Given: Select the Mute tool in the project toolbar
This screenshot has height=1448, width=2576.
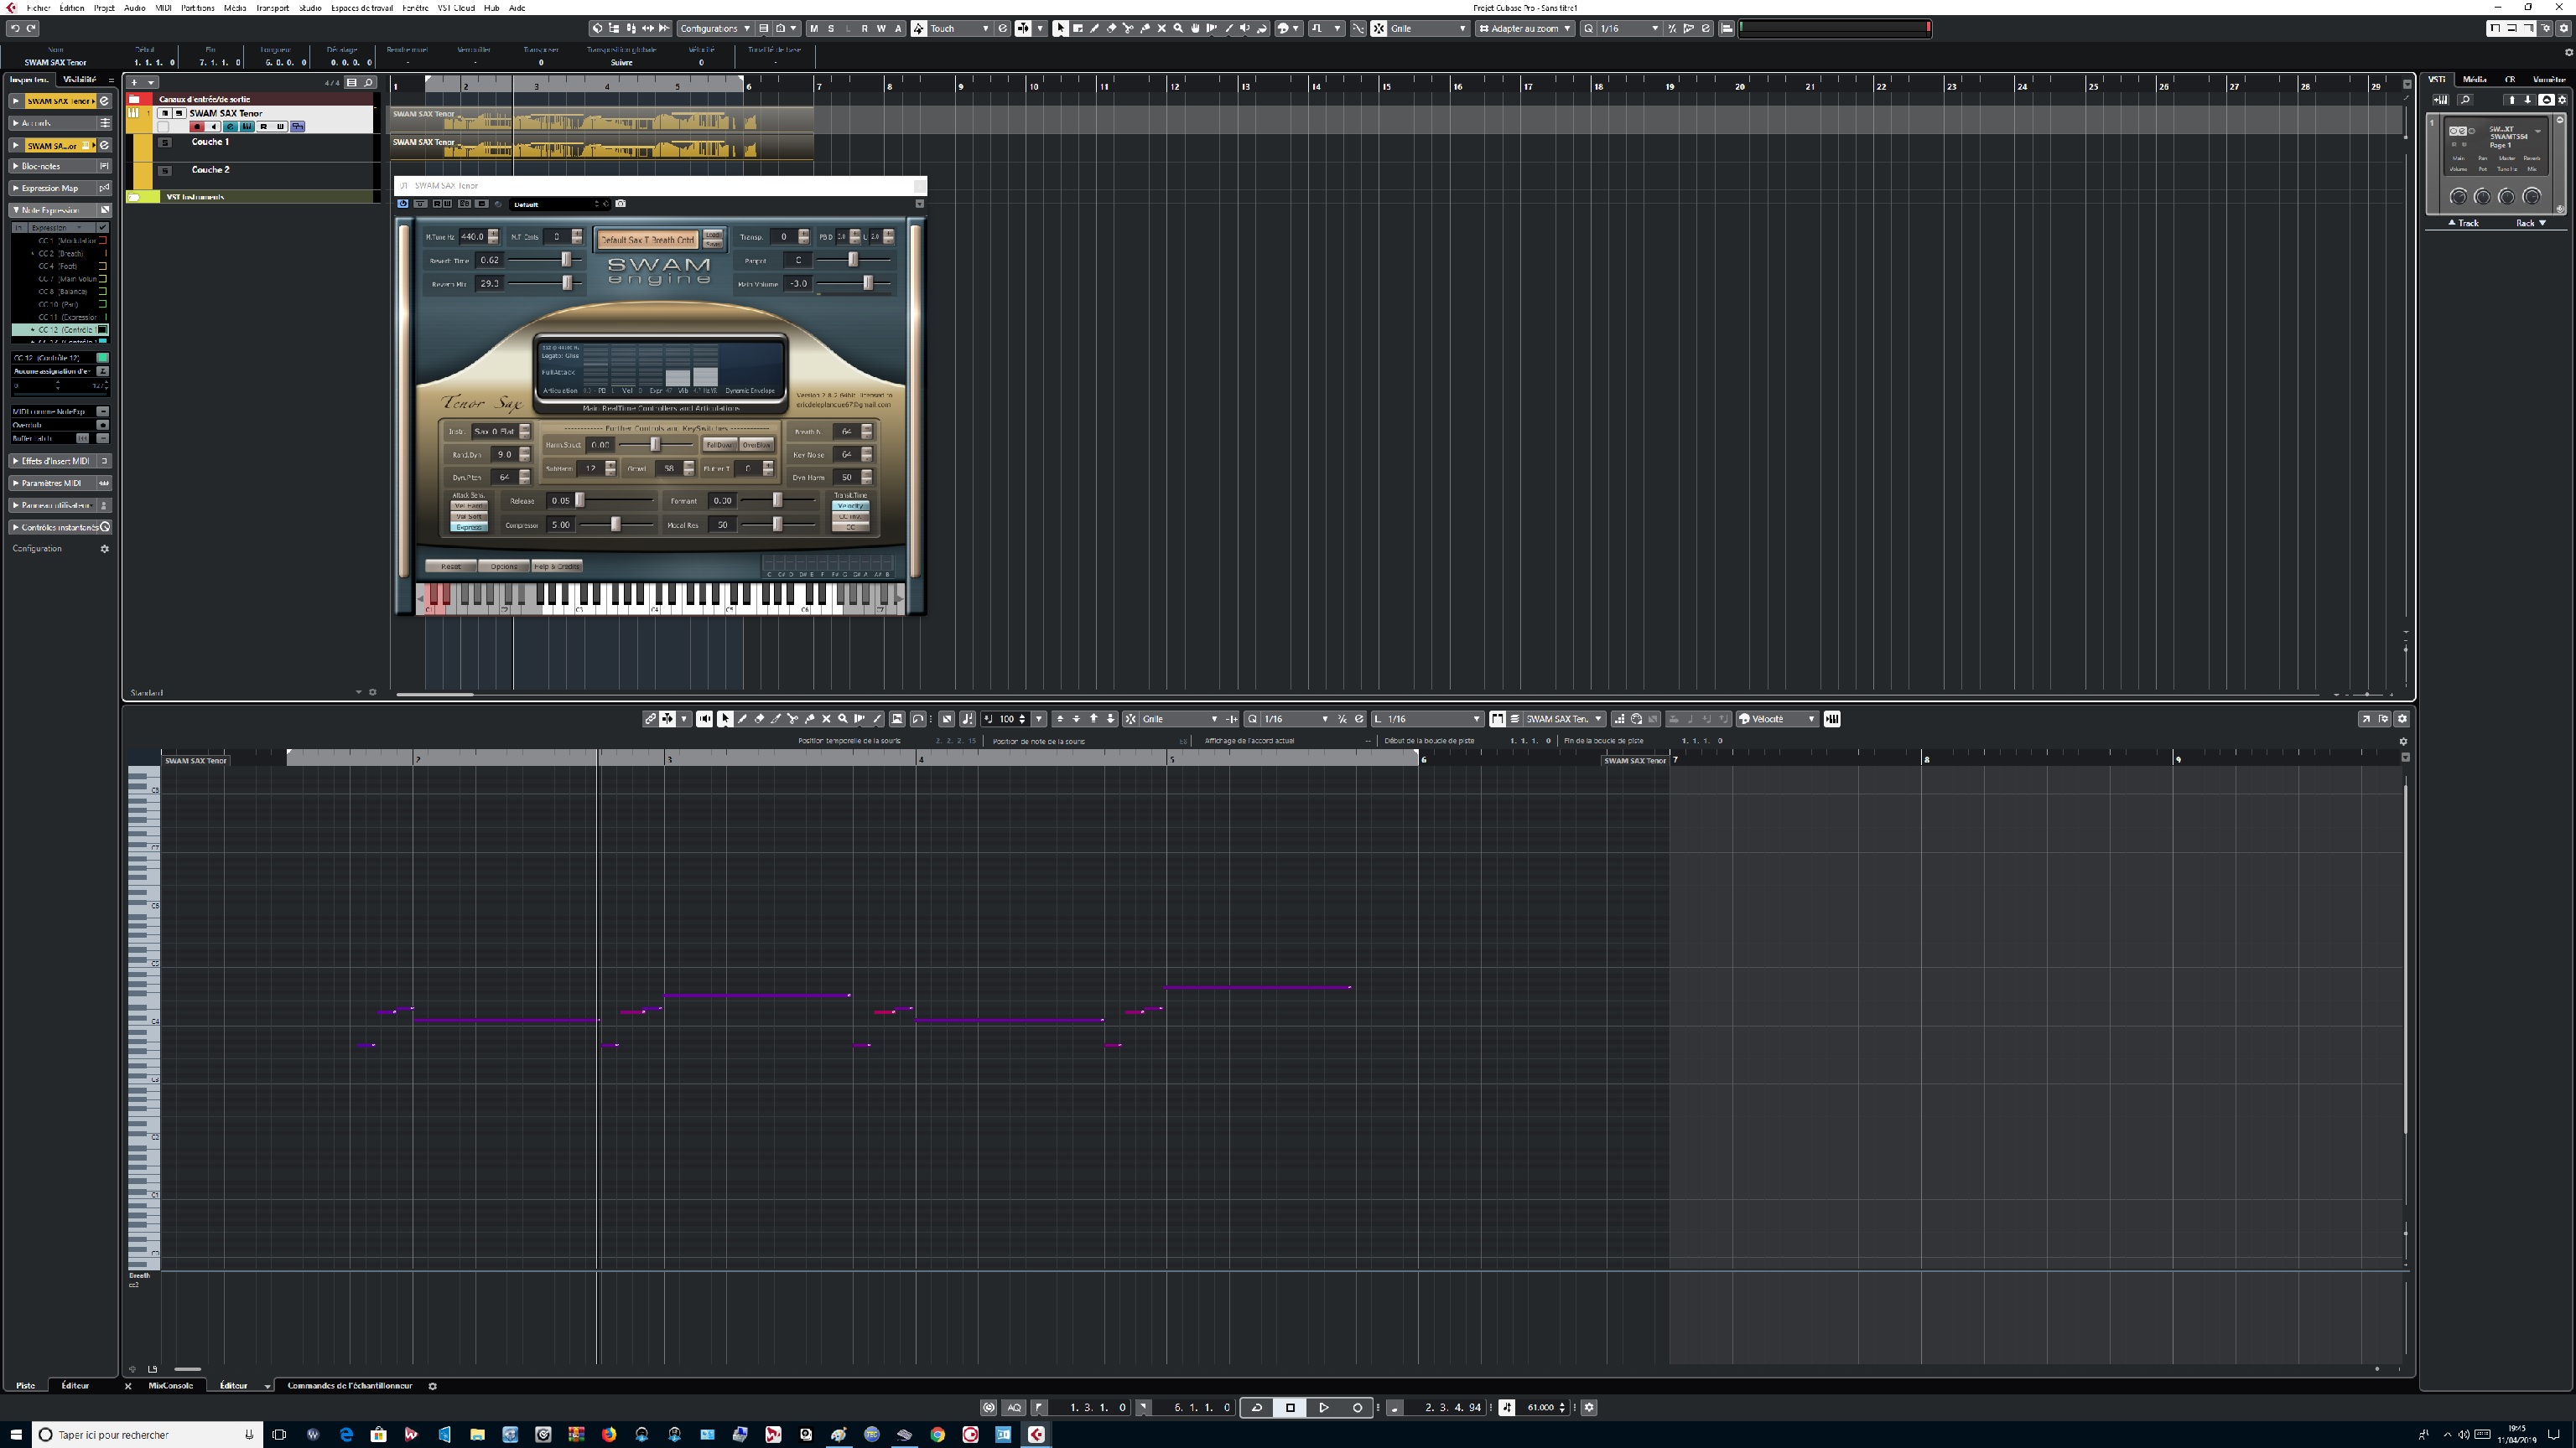Looking at the screenshot, I should coord(1162,28).
